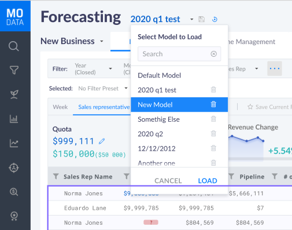Switch to the Week tab
This screenshot has width=292, height=230.
pyautogui.click(x=60, y=107)
